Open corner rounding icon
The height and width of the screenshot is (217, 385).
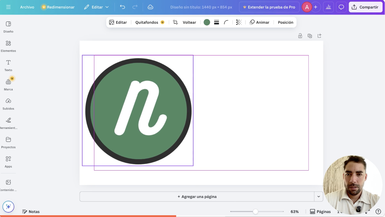click(x=226, y=22)
